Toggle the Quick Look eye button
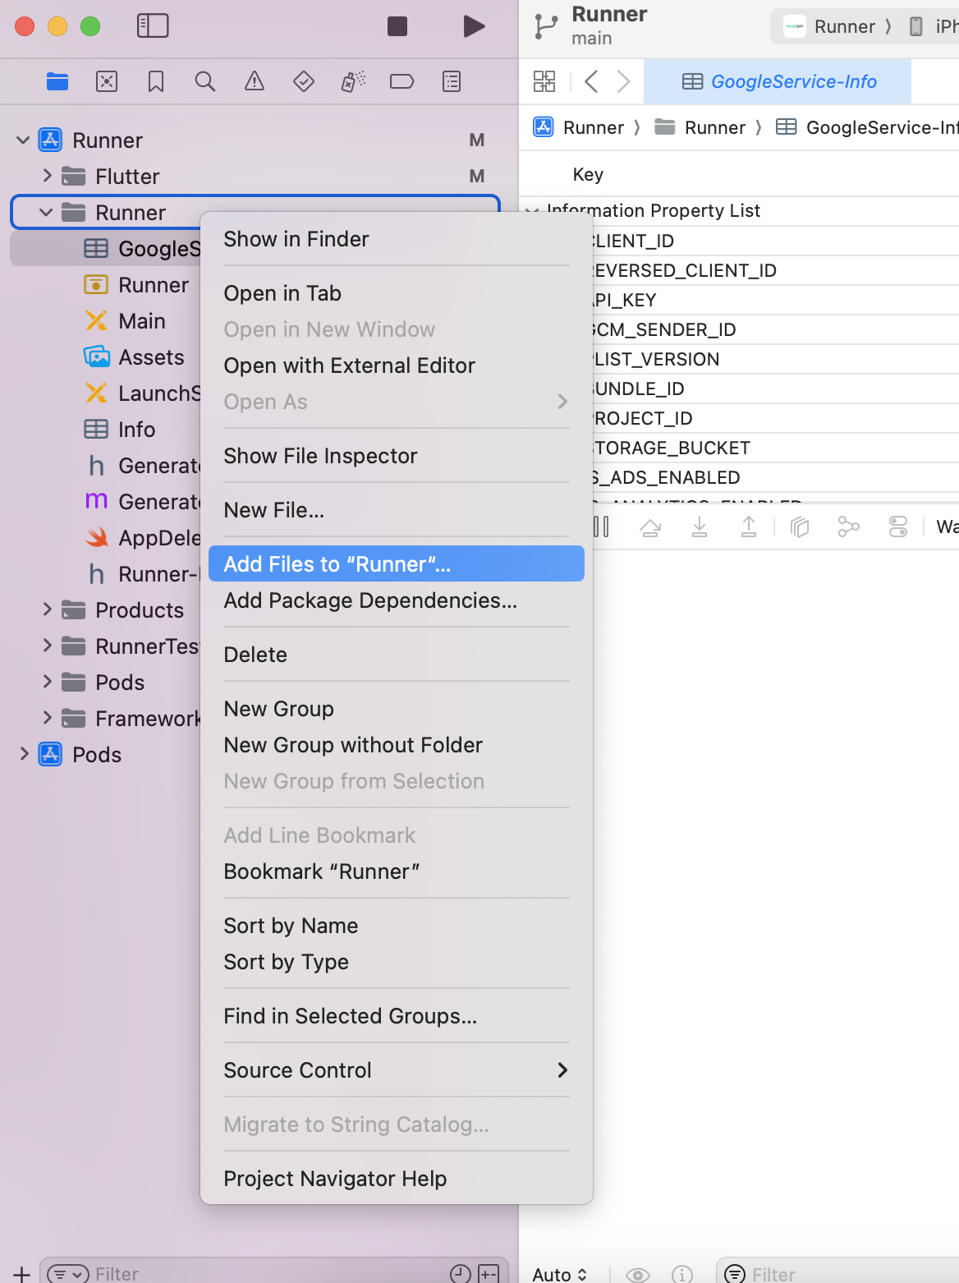Image resolution: width=959 pixels, height=1283 pixels. click(x=638, y=1274)
